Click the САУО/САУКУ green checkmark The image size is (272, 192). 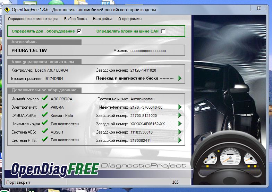pos(45,115)
